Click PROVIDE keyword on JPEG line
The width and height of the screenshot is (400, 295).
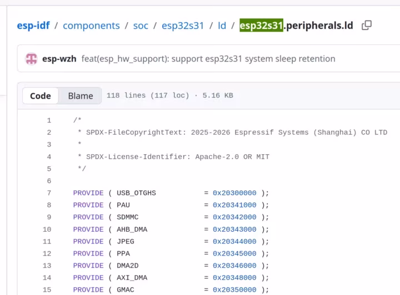click(88, 241)
